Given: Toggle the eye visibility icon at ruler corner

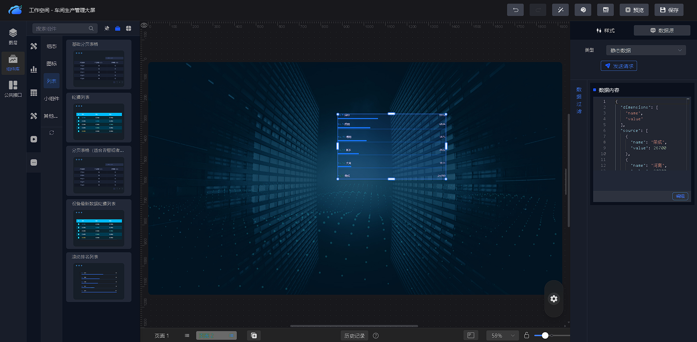Looking at the screenshot, I should coord(144,25).
